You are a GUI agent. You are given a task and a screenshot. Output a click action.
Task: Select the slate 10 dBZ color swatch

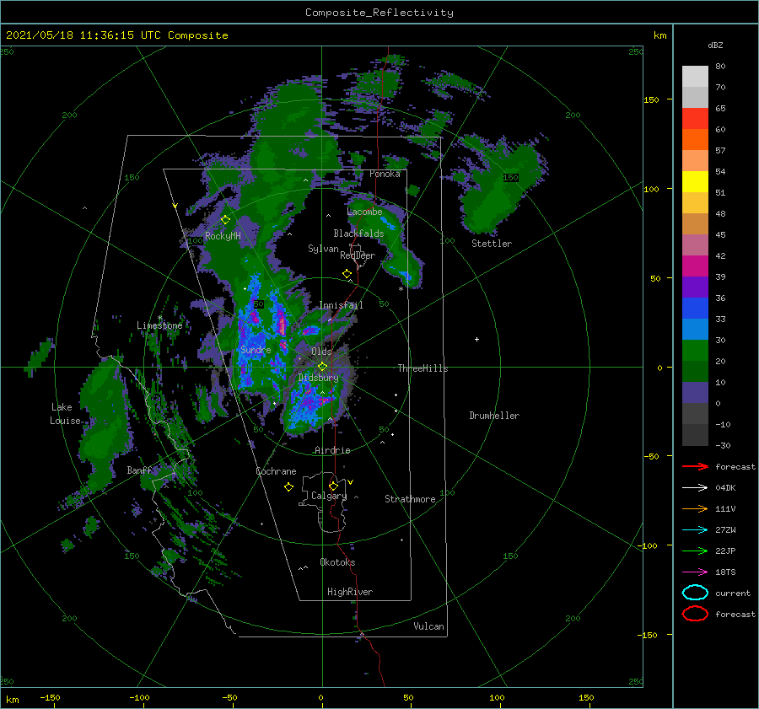pos(695,392)
